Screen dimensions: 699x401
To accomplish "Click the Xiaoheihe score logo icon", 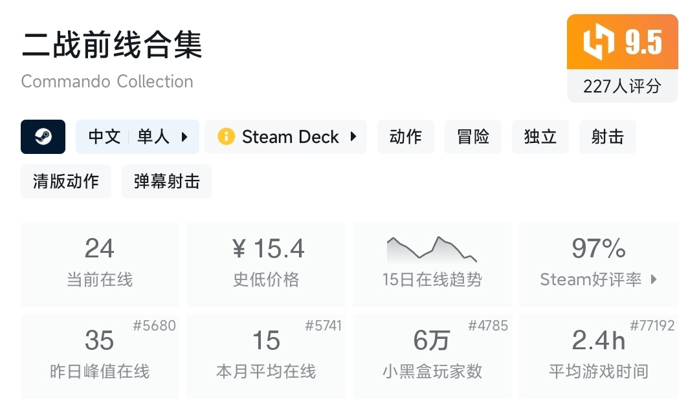I will point(599,43).
